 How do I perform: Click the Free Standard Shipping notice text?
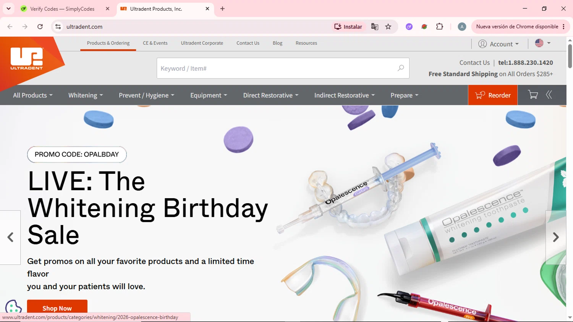[x=491, y=74]
